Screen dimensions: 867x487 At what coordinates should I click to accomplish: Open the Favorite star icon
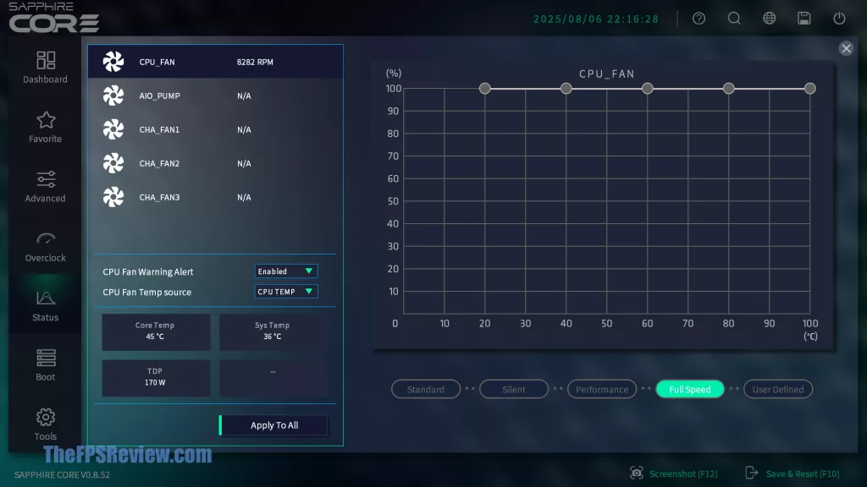[46, 120]
